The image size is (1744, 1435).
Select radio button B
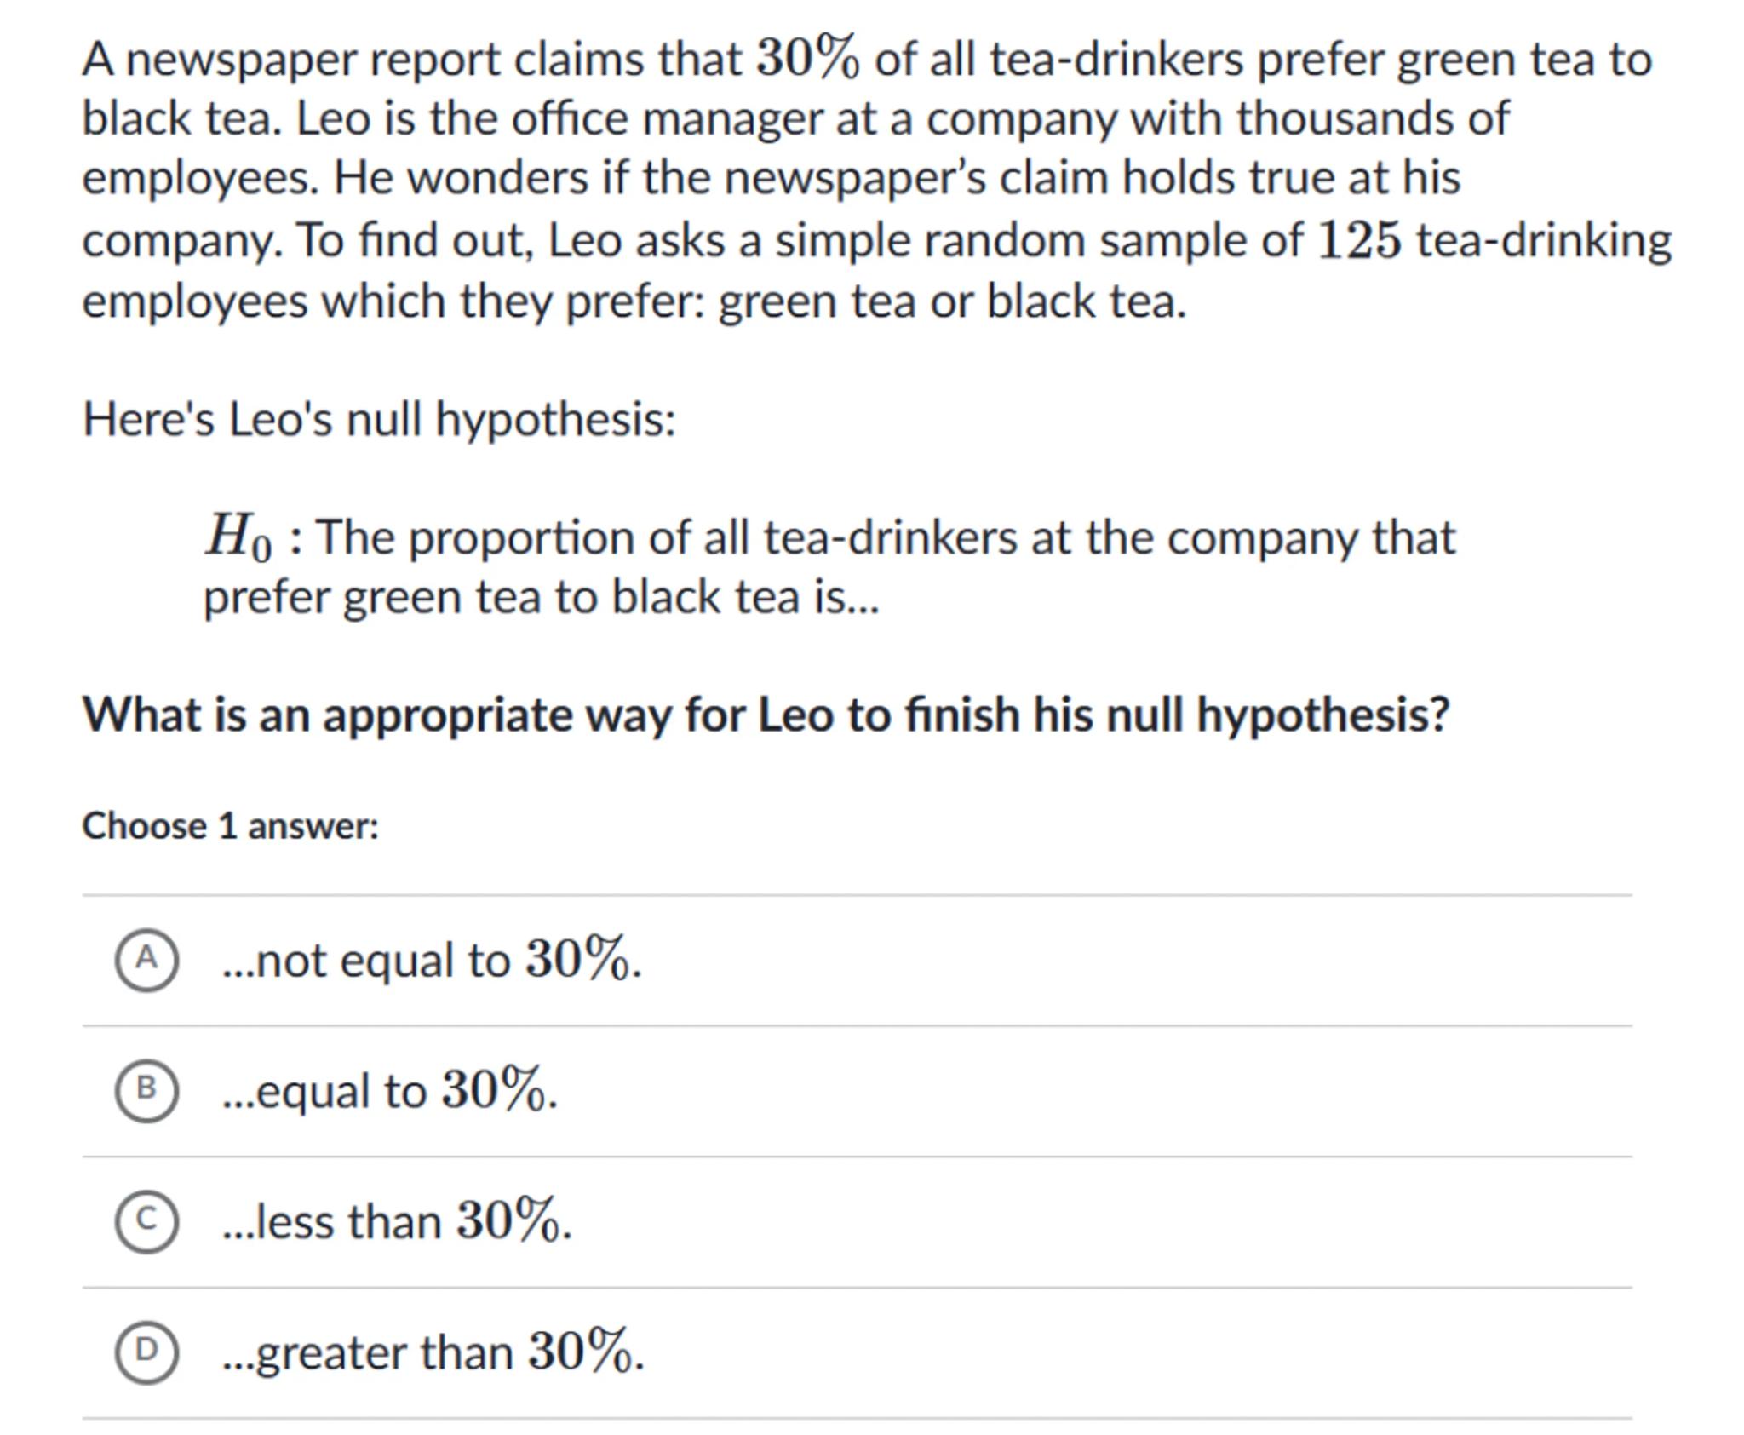click(146, 1090)
